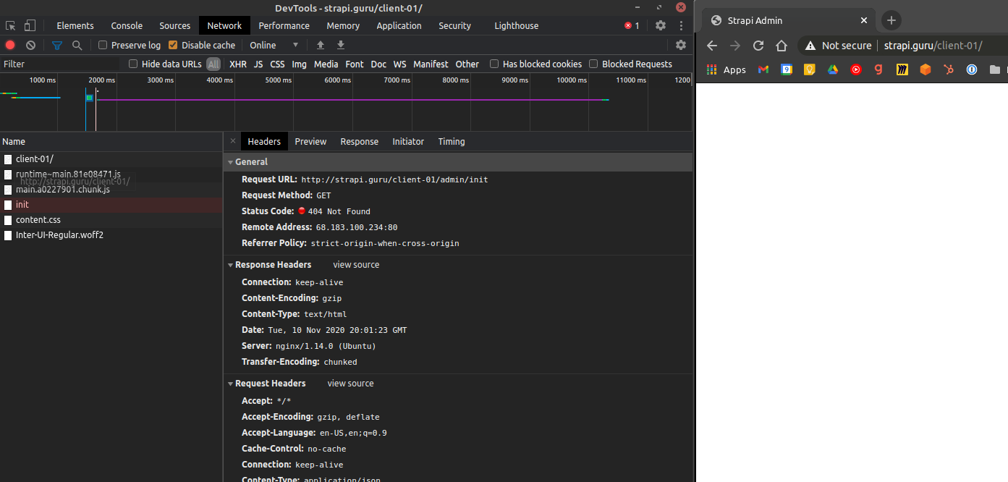Clear the network requests list
The width and height of the screenshot is (1008, 482).
pos(30,44)
